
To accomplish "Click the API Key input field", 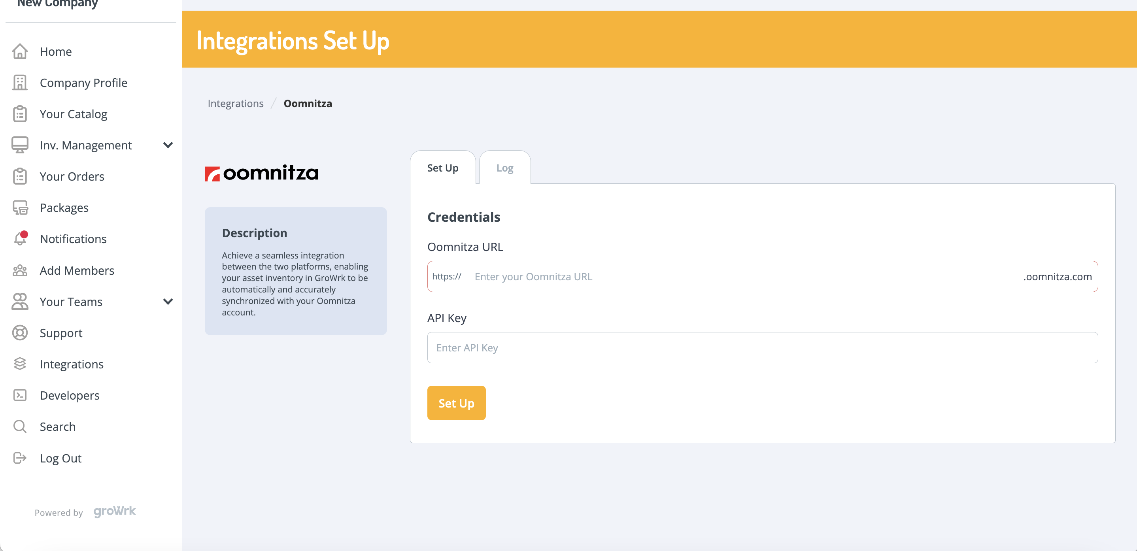I will [762, 348].
